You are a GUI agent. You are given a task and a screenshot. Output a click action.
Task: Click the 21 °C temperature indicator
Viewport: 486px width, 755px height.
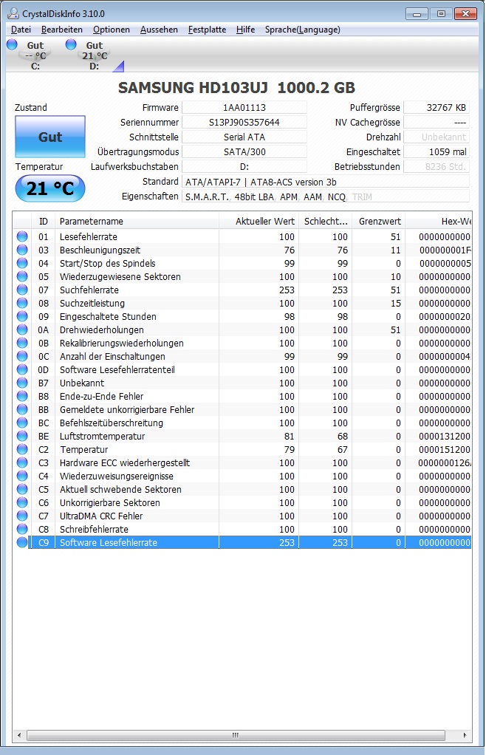tap(50, 188)
